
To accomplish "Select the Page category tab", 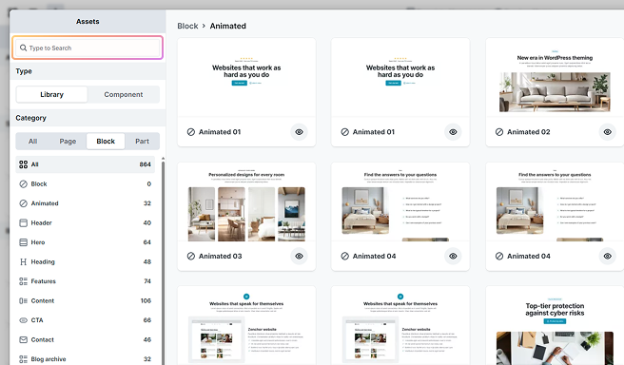I will 68,141.
